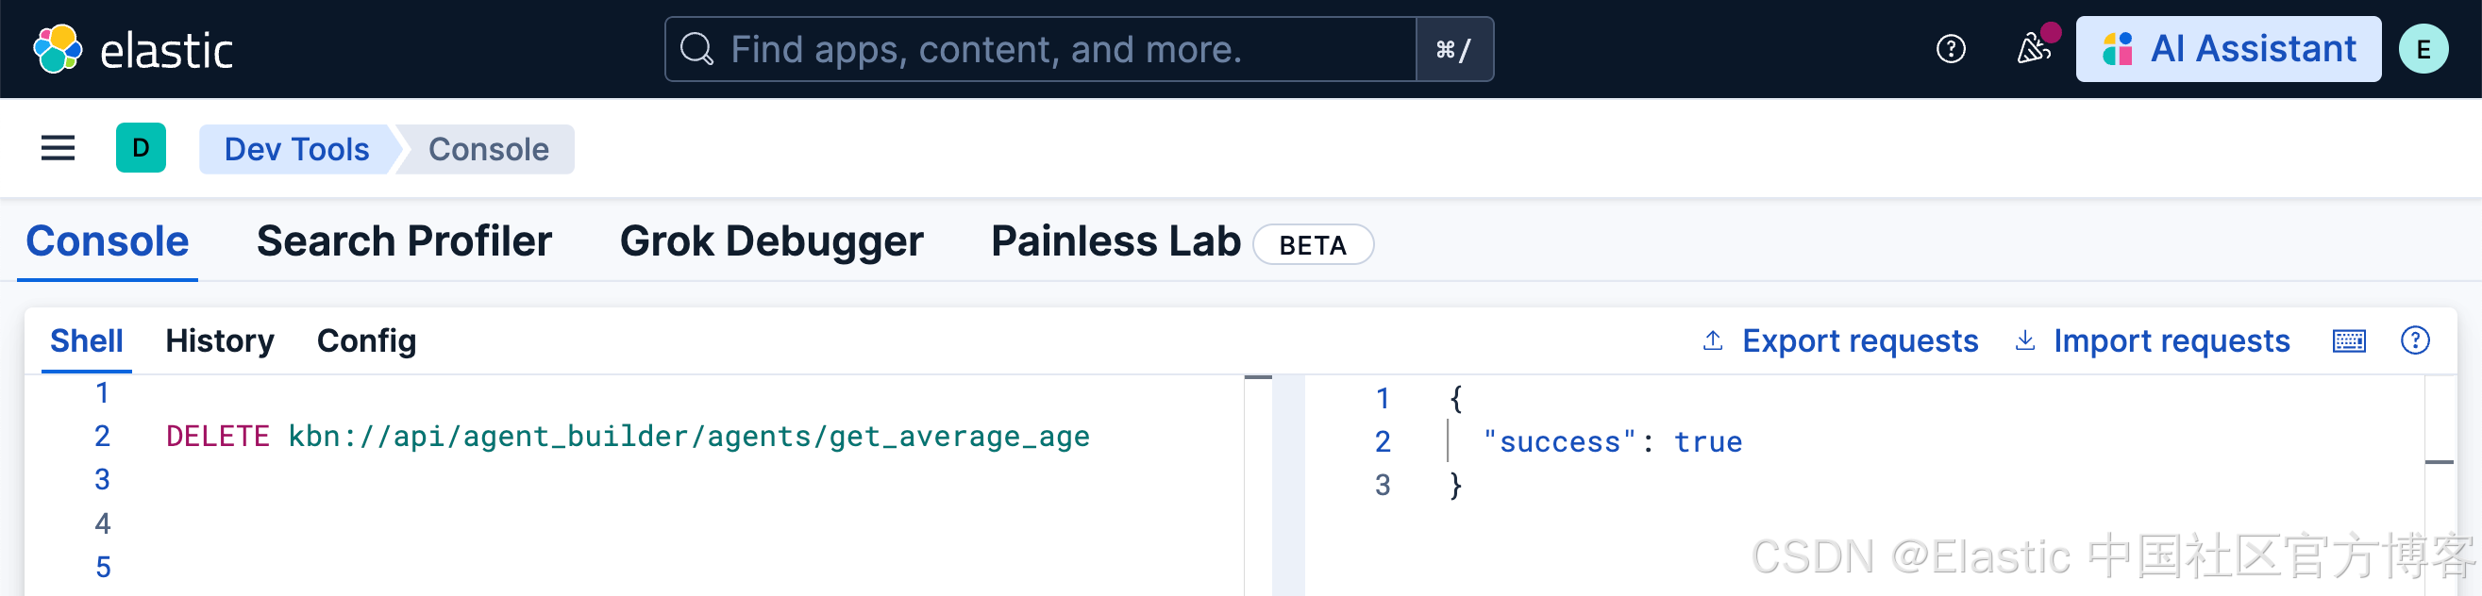Click the space avatar D
This screenshot has height=596, width=2482.
[x=141, y=148]
